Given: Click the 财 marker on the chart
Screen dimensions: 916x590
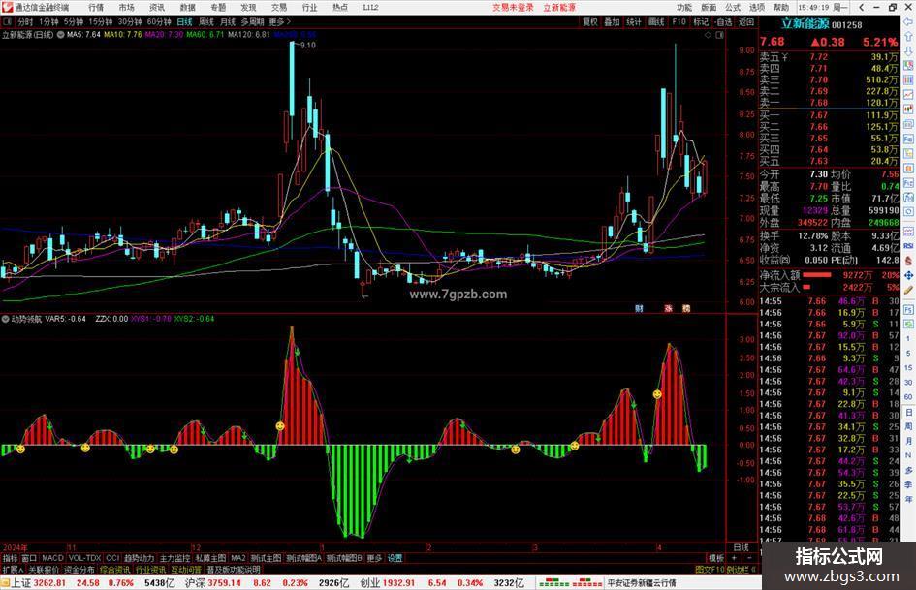Looking at the screenshot, I should (639, 308).
